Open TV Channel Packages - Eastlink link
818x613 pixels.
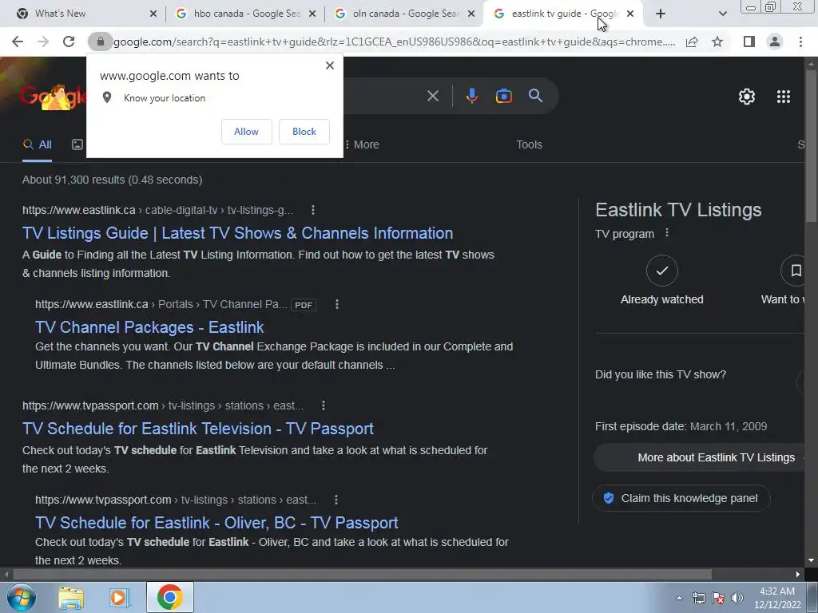pos(149,327)
